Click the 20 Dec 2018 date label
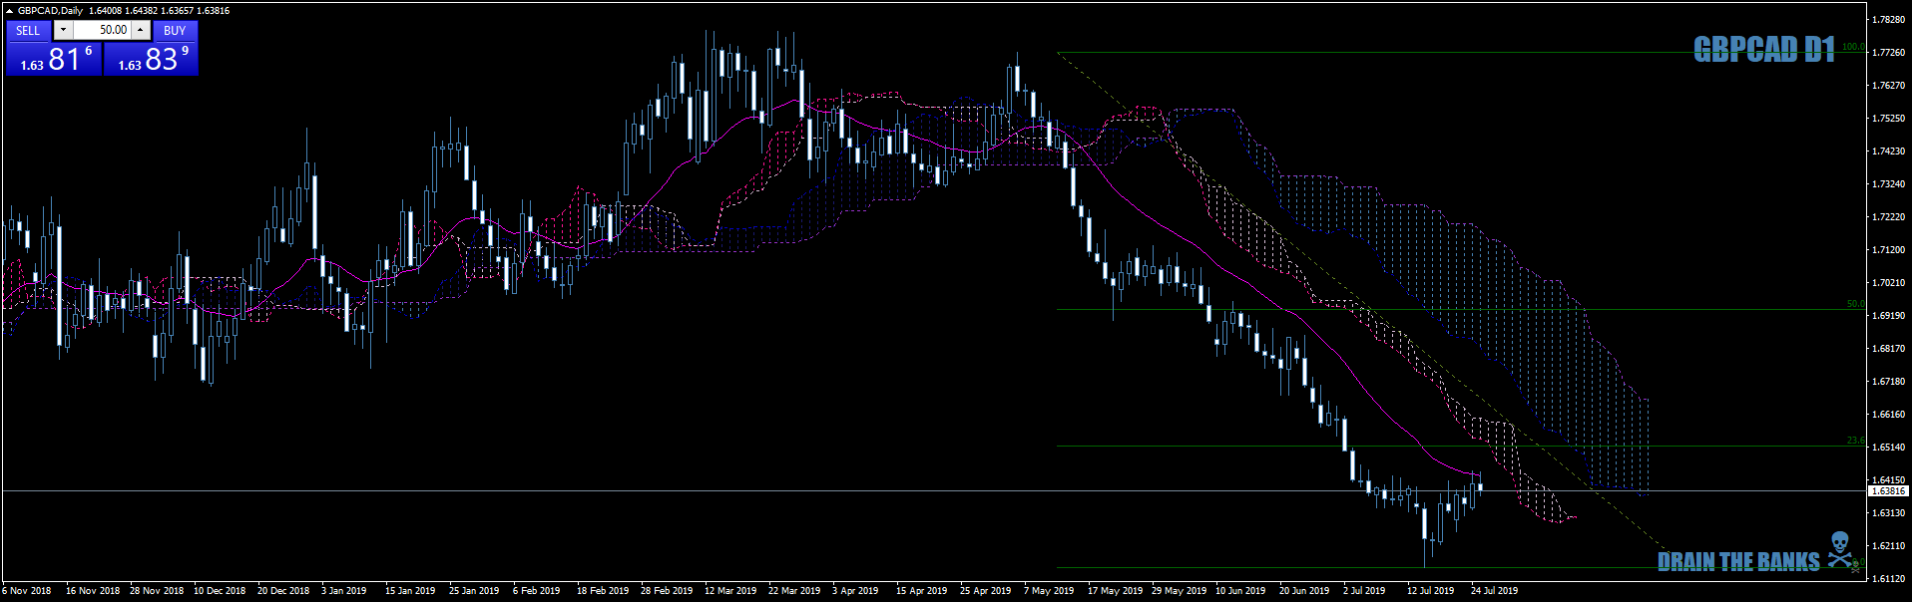The width and height of the screenshot is (1912, 602). pyautogui.click(x=283, y=591)
